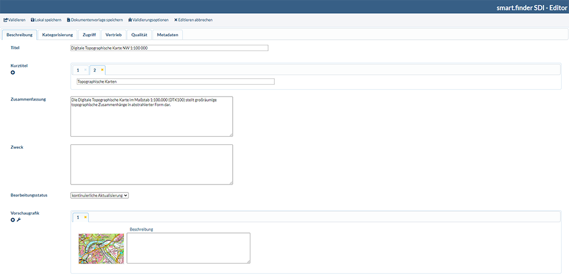Click into the Titel input field
569x276 pixels.
click(x=169, y=48)
